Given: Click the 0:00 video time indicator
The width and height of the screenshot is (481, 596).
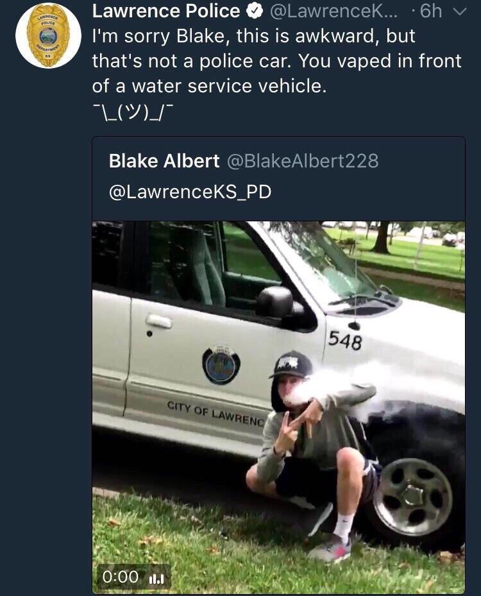Looking at the screenshot, I should point(121,577).
